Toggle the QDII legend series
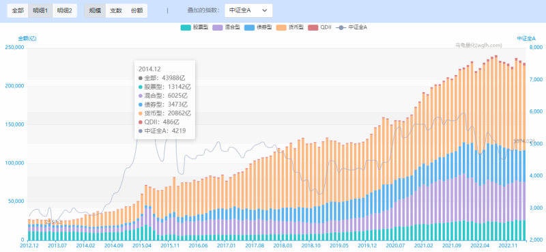This screenshot has width=546, height=252. 319,27
